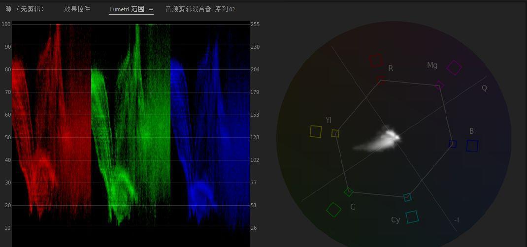This screenshot has height=247, width=527.
Task: Click the 100 value on the left scale
Action: coord(6,24)
